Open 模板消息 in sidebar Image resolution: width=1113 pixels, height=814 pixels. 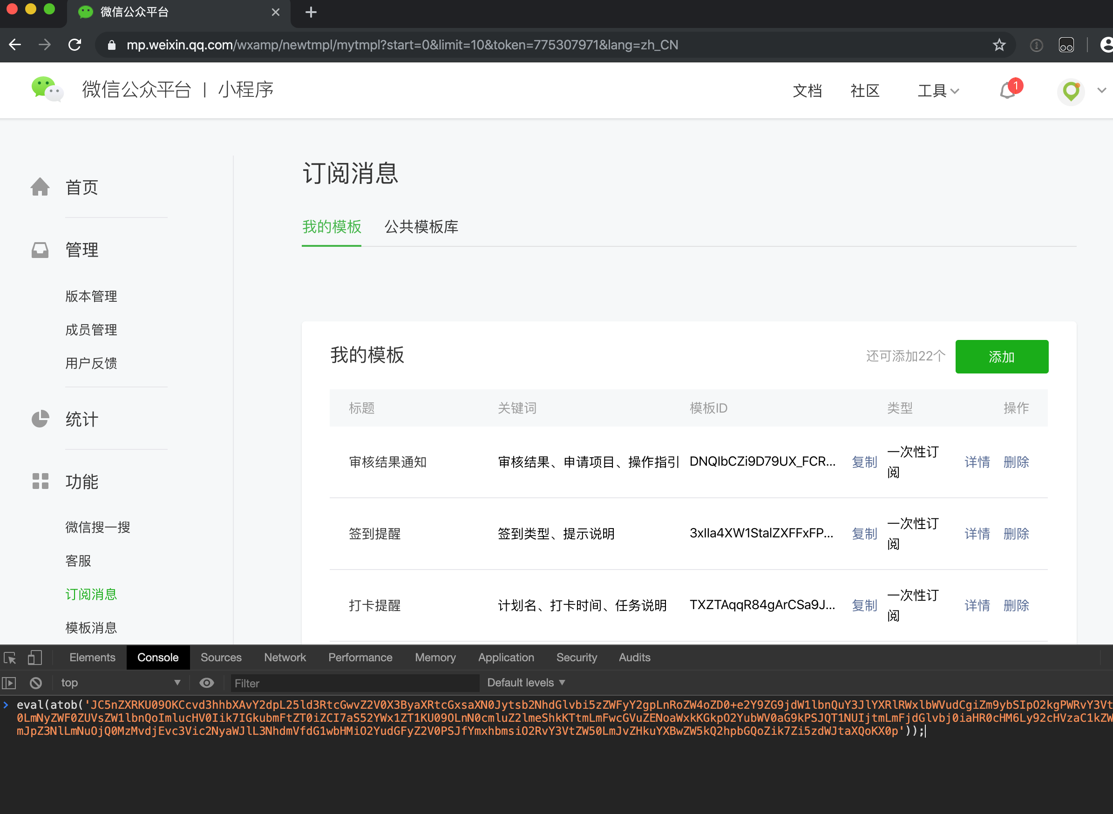pos(91,628)
